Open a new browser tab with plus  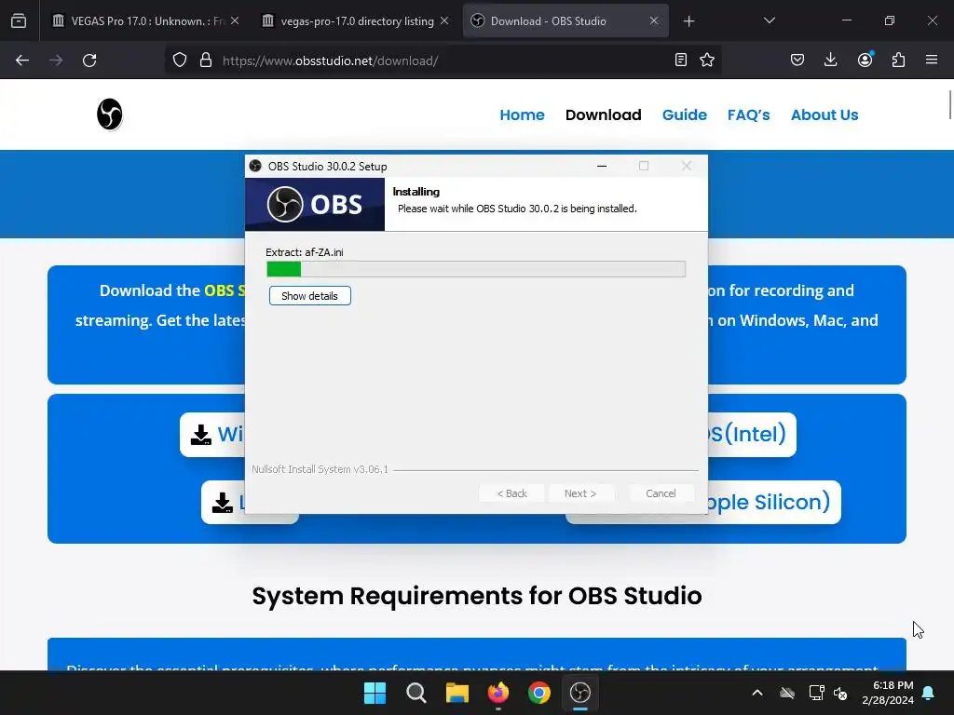tap(688, 21)
